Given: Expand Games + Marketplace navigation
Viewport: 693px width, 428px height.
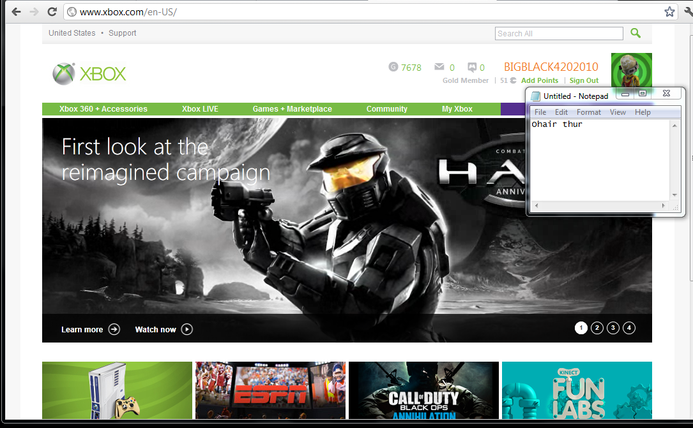Looking at the screenshot, I should click(292, 109).
